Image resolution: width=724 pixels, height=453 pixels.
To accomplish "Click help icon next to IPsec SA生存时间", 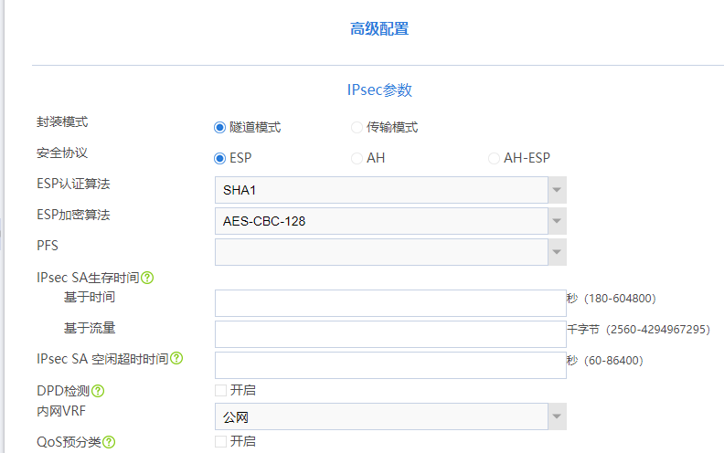I will [x=146, y=278].
